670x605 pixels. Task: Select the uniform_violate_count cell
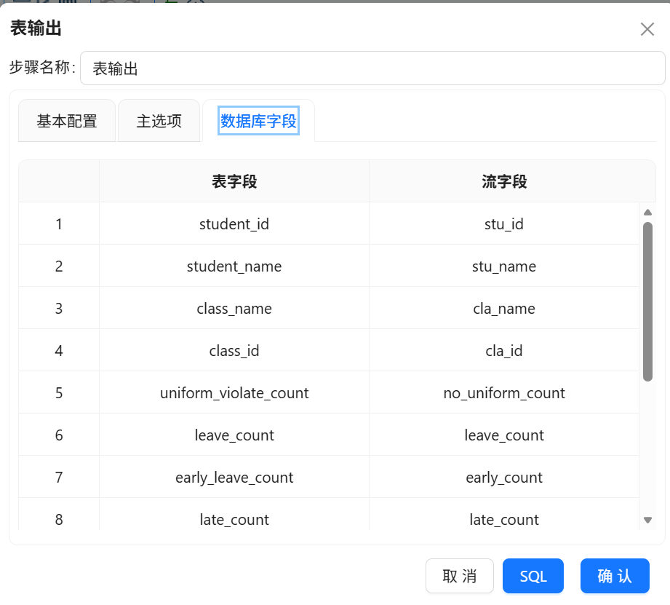(234, 393)
